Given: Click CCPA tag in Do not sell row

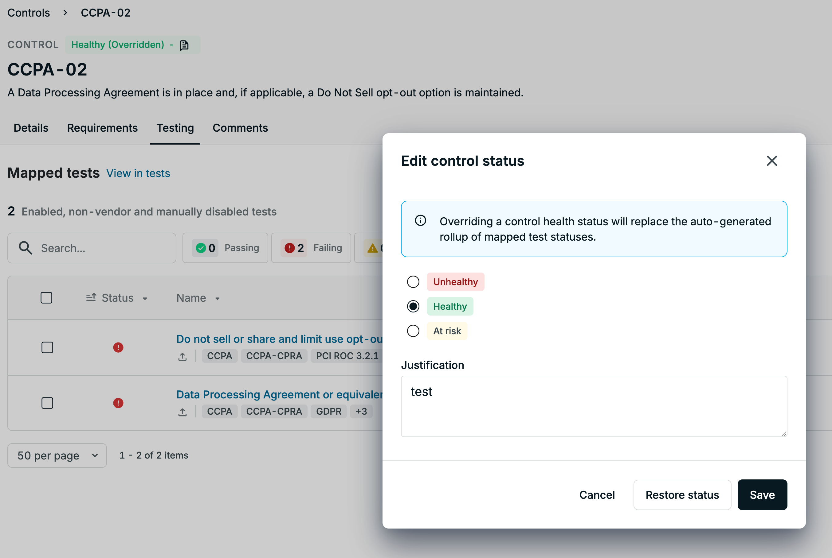Looking at the screenshot, I should click(x=219, y=356).
